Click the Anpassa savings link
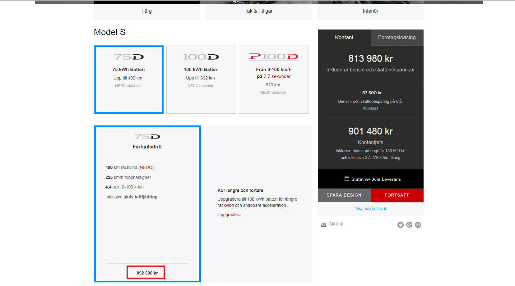 tap(370, 108)
